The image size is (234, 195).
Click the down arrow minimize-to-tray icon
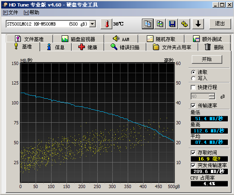198,24
